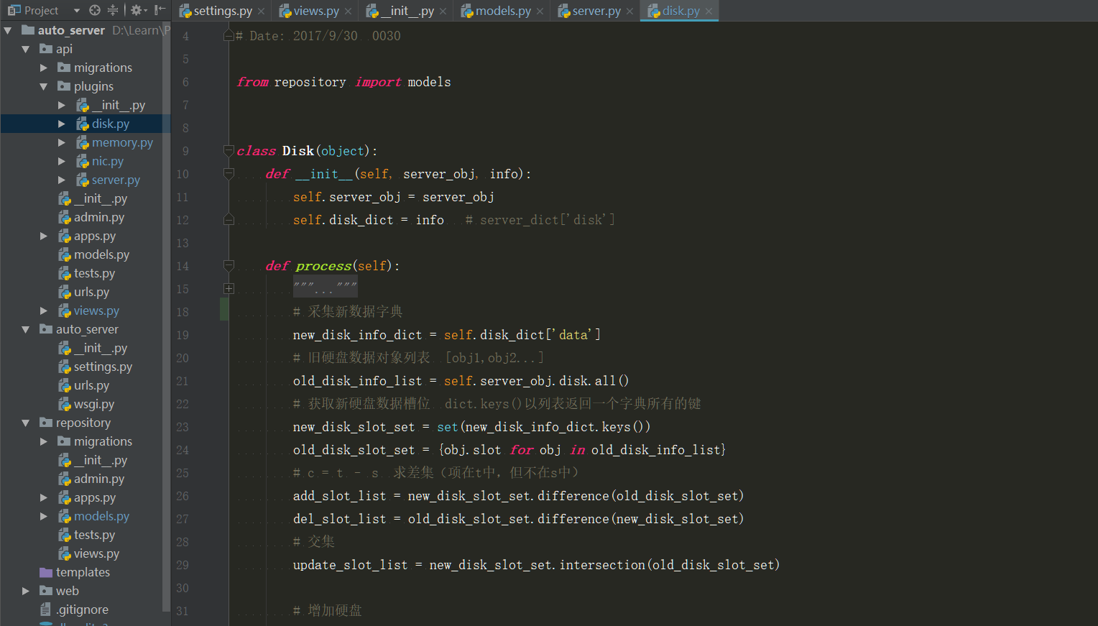Close the settings.py tab
Screen dimensions: 1098x626
(261, 11)
